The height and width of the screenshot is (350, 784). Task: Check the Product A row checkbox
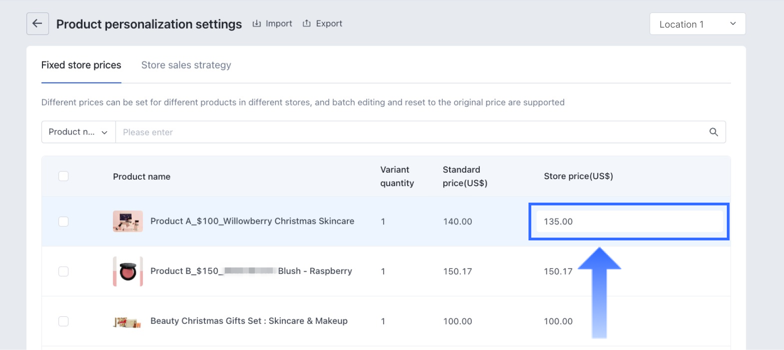tap(64, 222)
